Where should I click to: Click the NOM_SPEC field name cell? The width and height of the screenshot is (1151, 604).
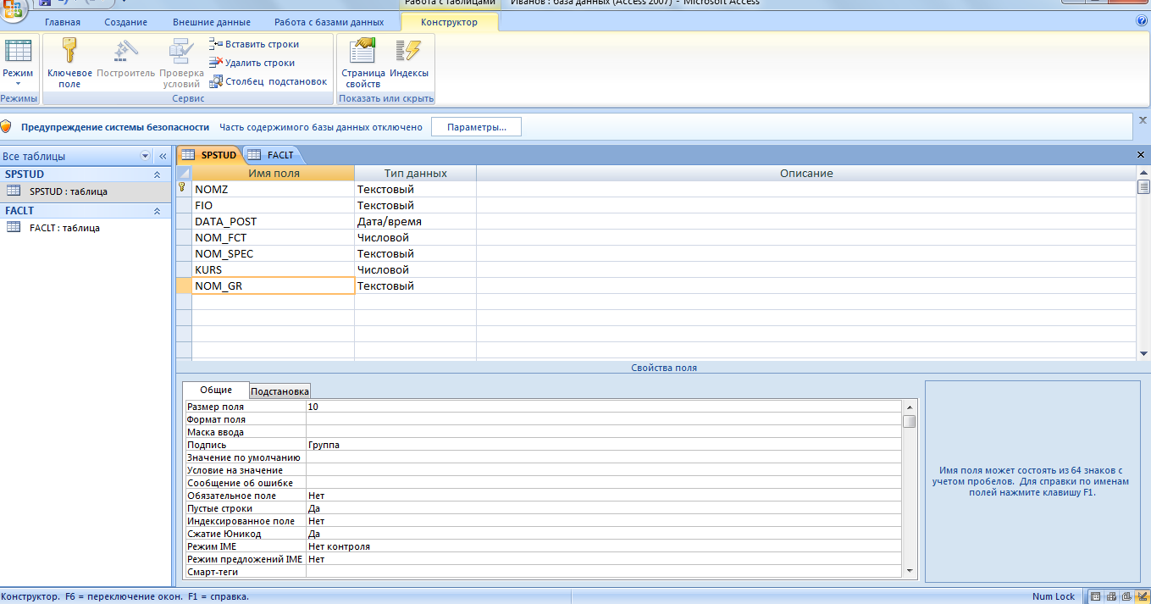[273, 254]
